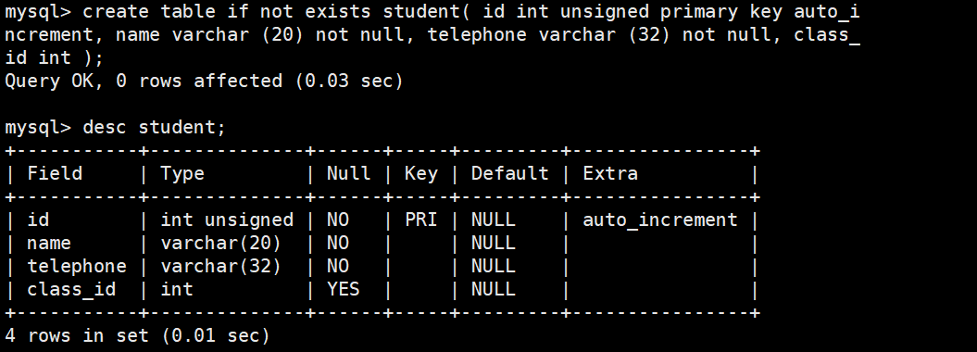This screenshot has height=352, width=977.
Task: Click the '4 rows in set' result line
Action: click(x=77, y=335)
